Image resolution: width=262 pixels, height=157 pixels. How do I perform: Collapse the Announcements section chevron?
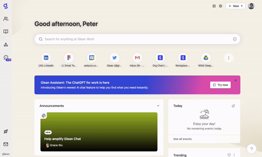tap(158, 106)
